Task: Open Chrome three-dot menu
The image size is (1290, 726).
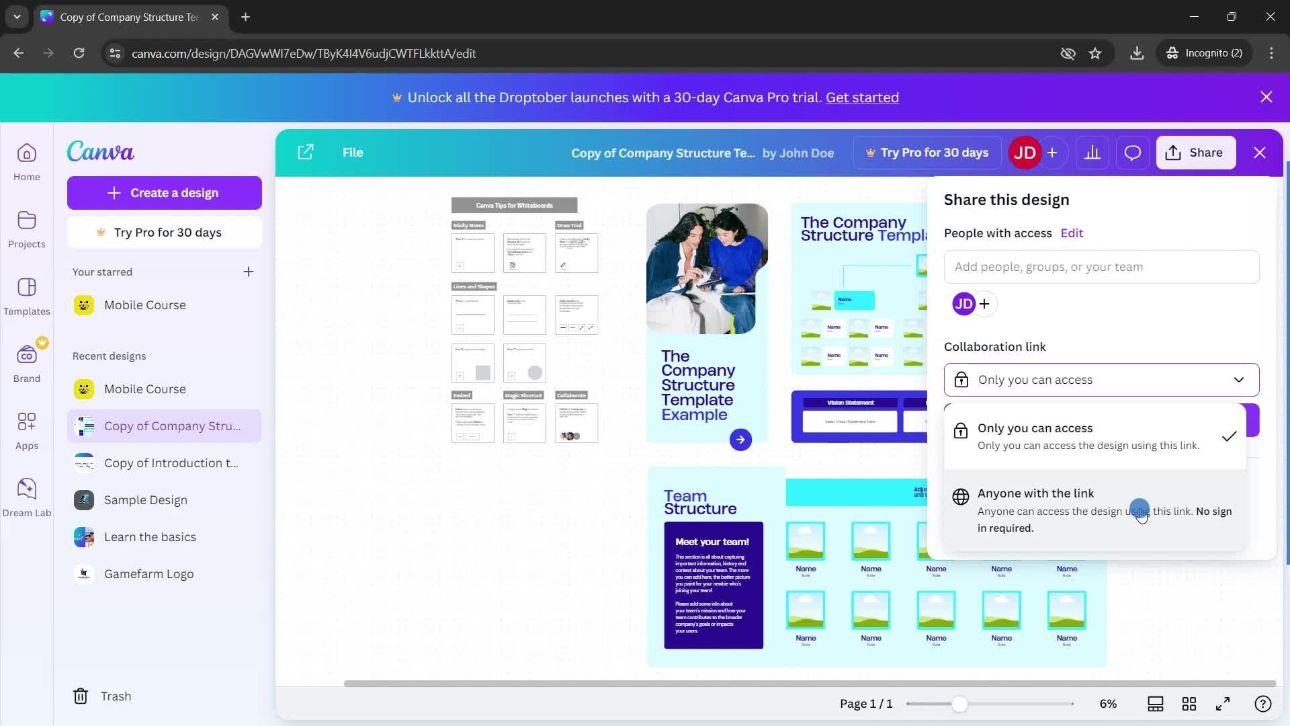Action: pyautogui.click(x=1271, y=53)
